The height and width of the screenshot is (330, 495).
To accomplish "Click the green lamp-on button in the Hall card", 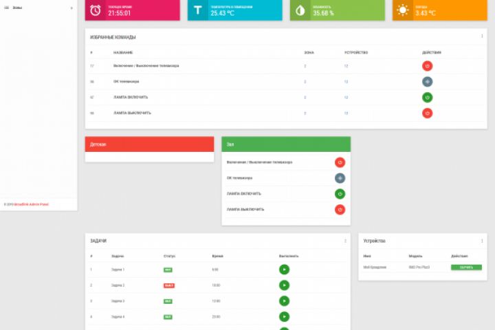I will [340, 194].
